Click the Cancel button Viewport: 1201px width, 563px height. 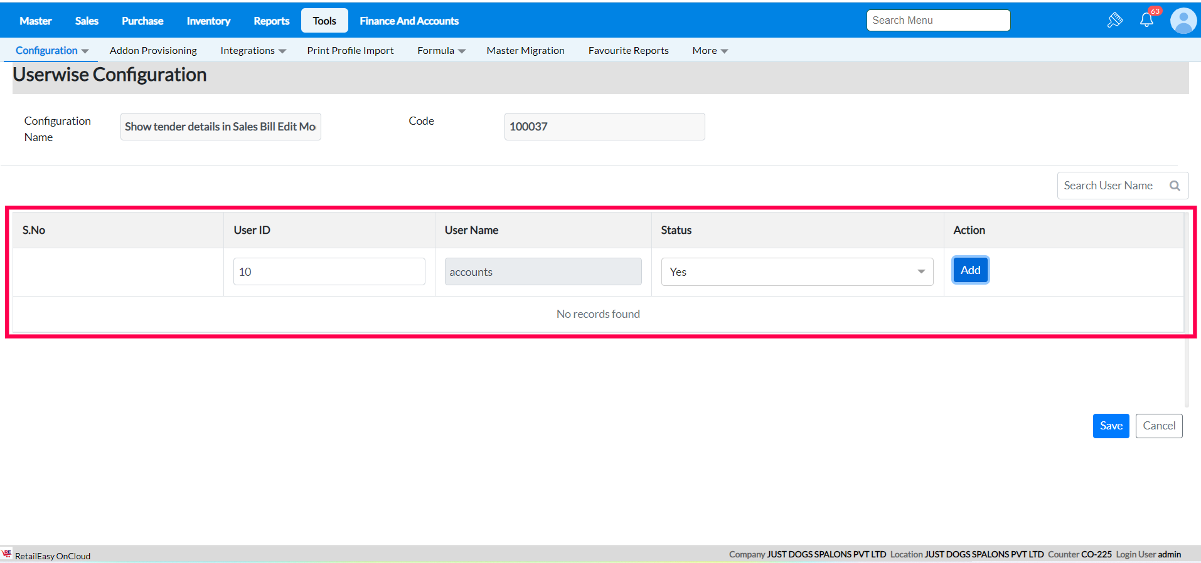click(x=1159, y=426)
